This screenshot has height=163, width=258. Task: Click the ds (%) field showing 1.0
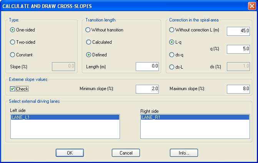(238, 66)
